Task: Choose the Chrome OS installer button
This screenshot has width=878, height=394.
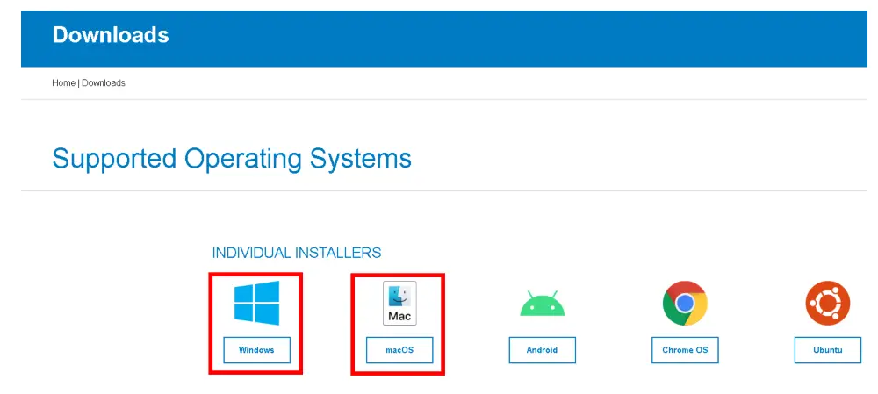Action: click(x=685, y=350)
